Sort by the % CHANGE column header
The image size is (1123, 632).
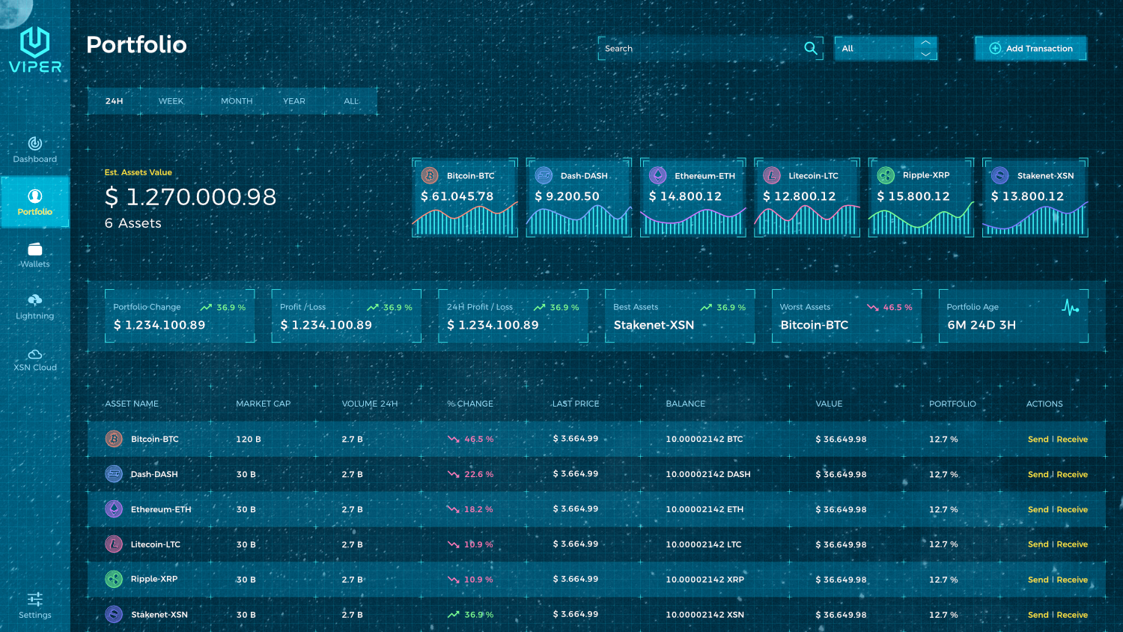(470, 404)
